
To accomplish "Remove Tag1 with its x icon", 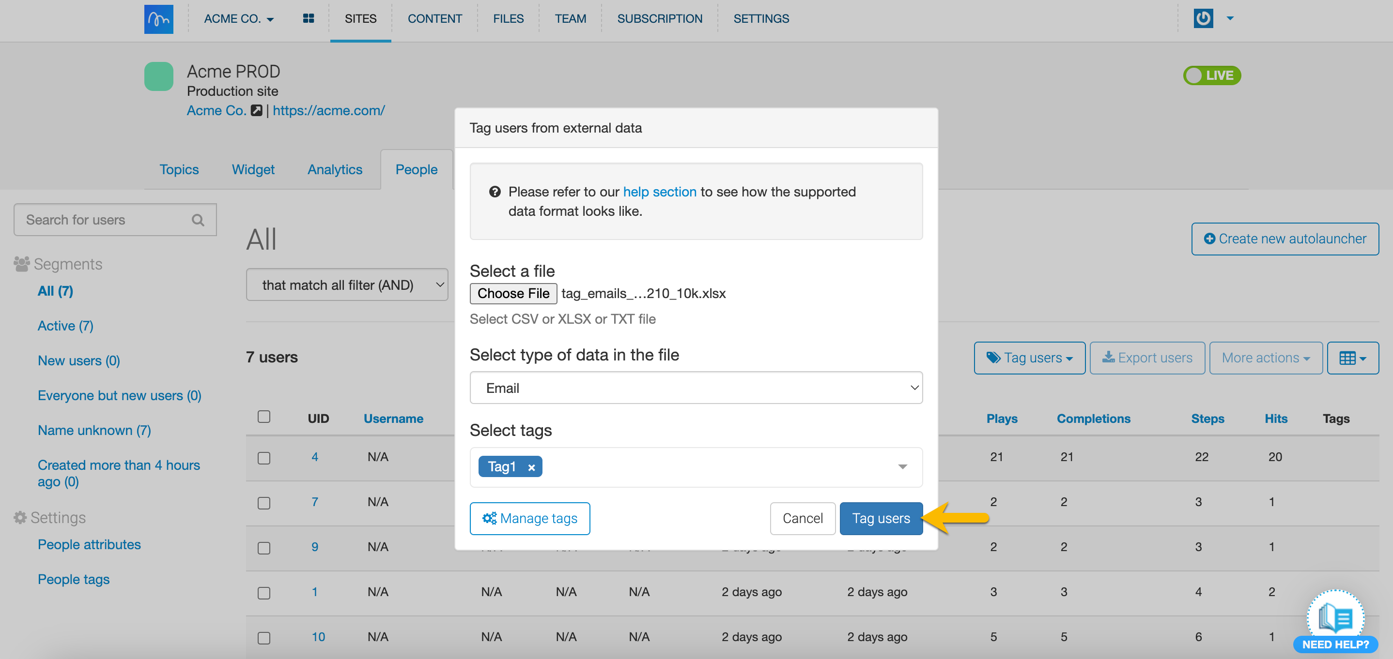I will [531, 467].
